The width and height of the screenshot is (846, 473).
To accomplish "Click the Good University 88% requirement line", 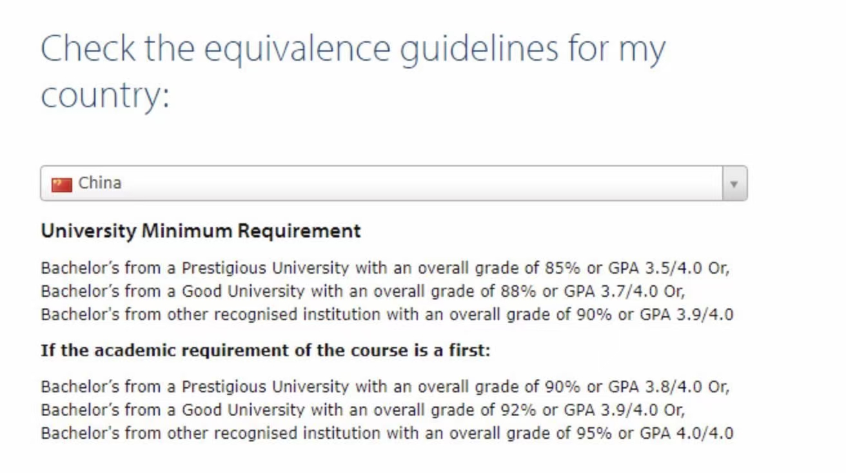I will 362,291.
